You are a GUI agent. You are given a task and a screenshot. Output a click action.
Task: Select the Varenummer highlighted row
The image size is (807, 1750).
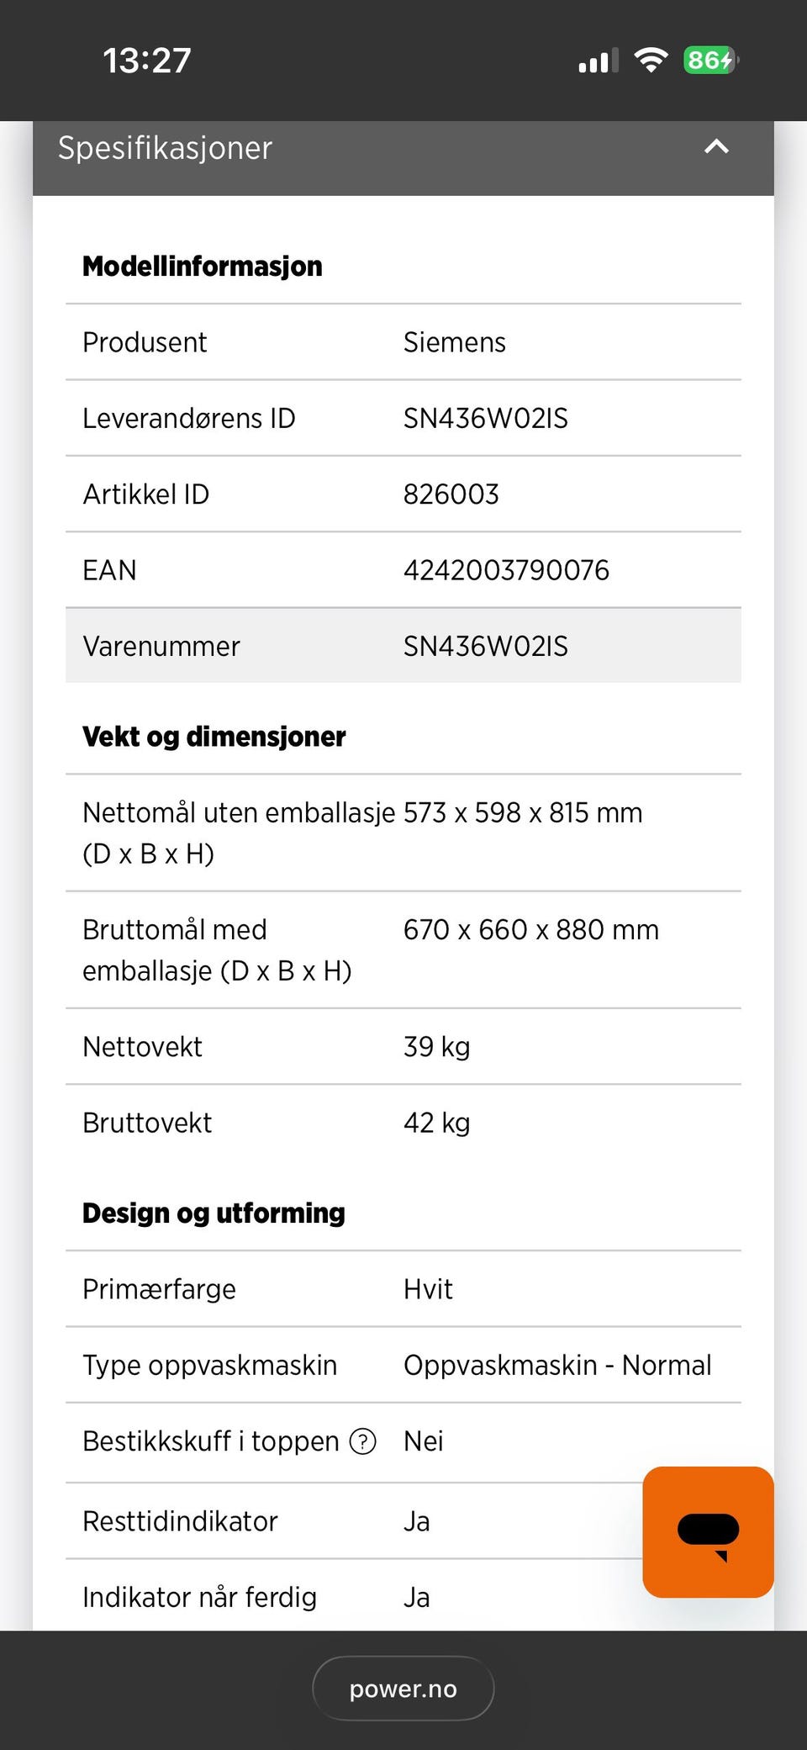click(x=403, y=645)
